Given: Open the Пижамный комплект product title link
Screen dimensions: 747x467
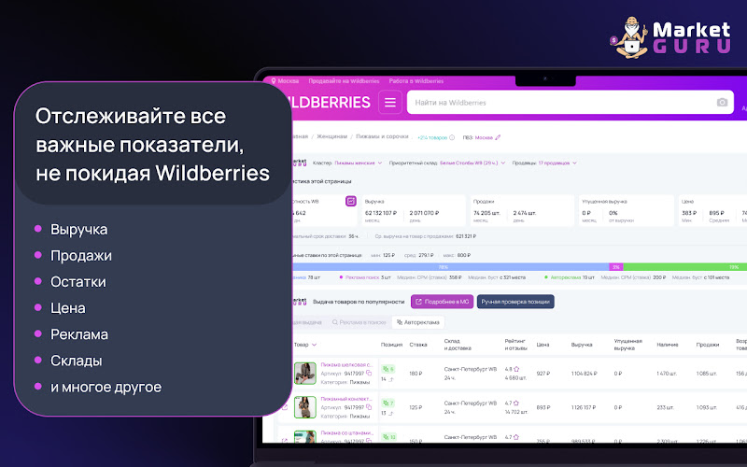Looking at the screenshot, I should click(346, 399).
